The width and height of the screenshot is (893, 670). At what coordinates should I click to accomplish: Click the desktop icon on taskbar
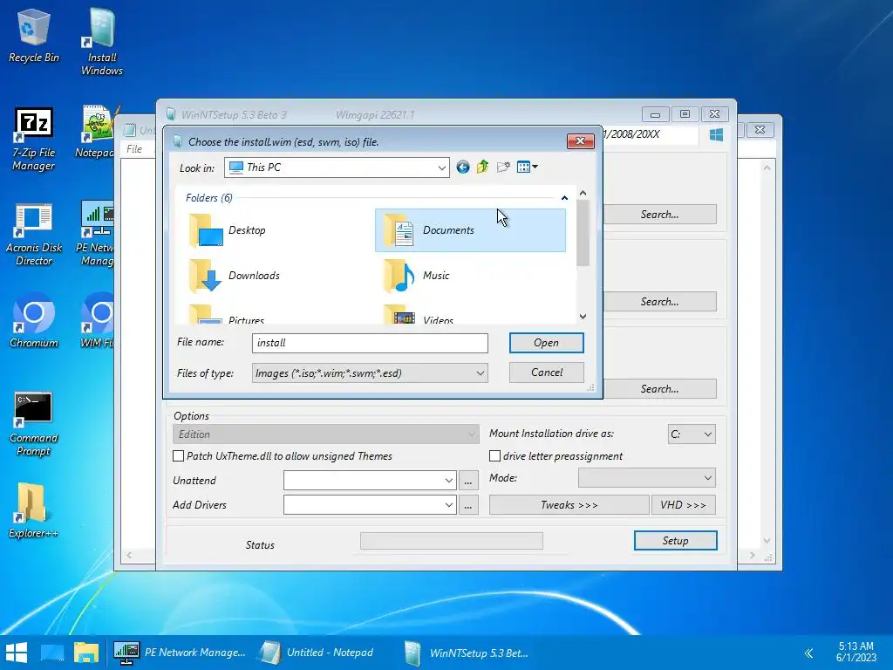click(x=51, y=653)
